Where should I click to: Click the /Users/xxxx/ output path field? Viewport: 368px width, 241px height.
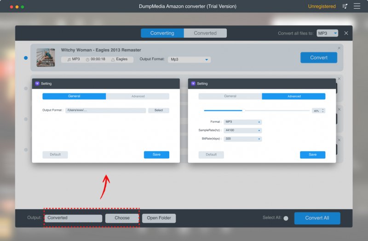[x=106, y=110]
